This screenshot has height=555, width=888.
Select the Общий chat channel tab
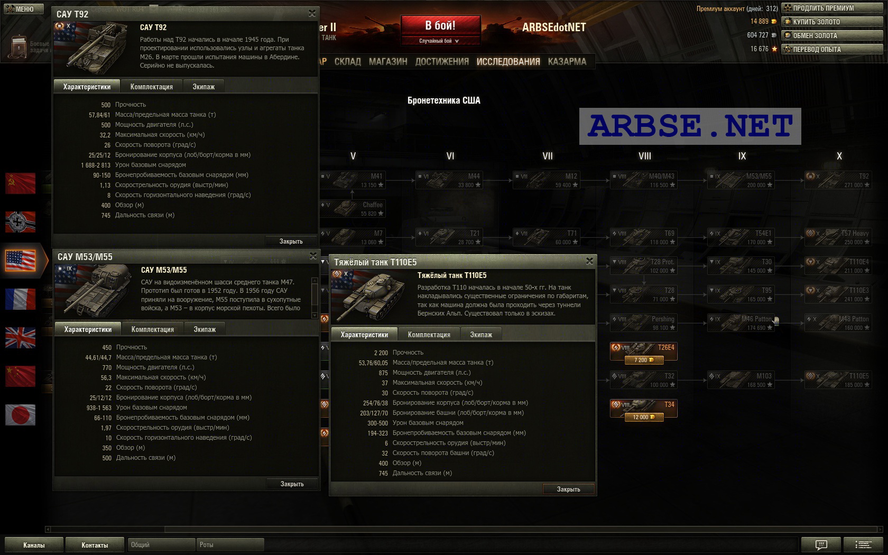click(161, 544)
